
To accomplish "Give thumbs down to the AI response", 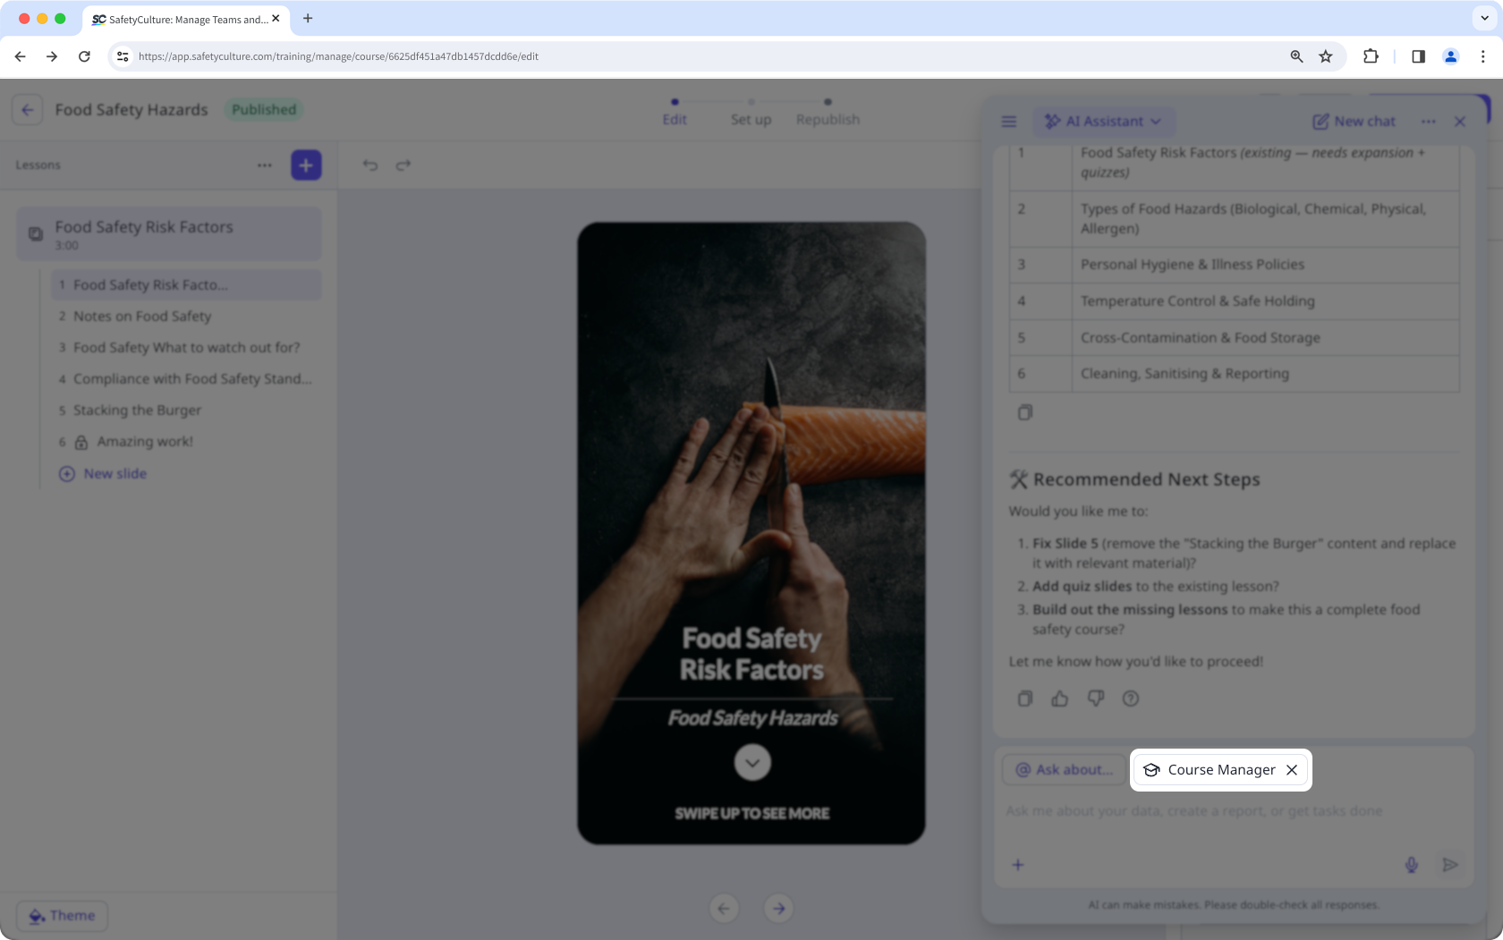I will point(1096,699).
